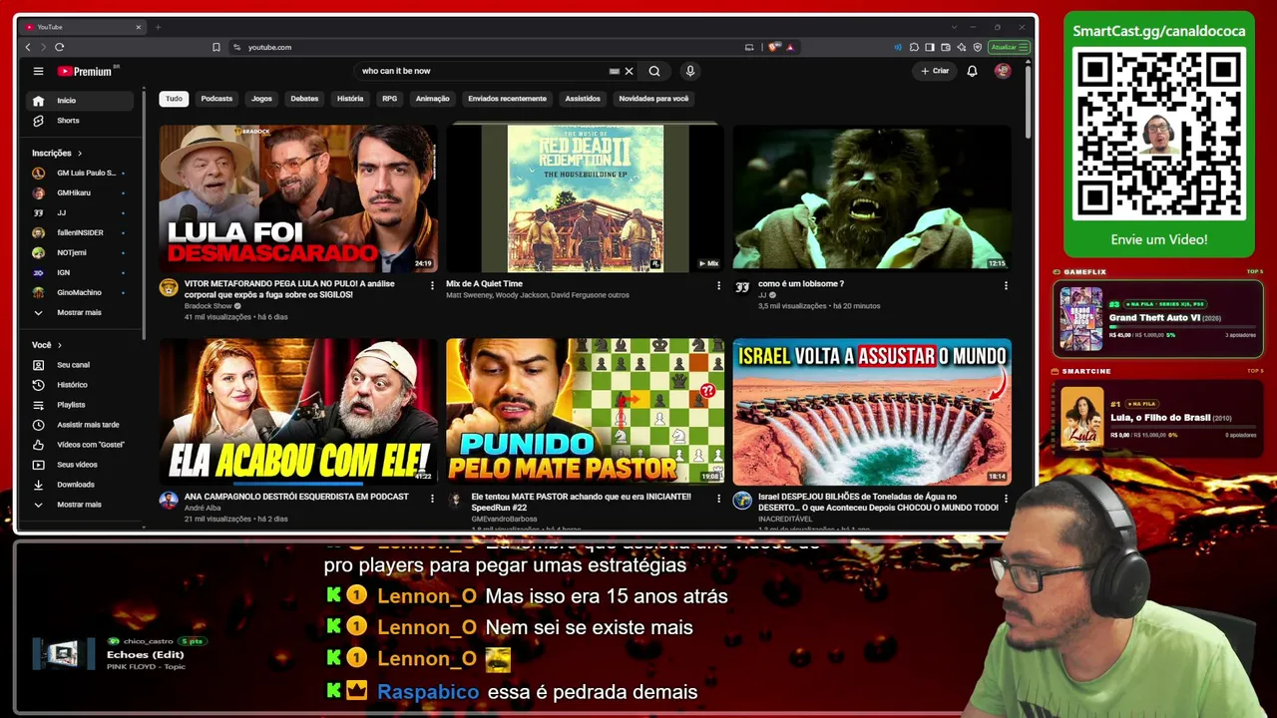Screen dimensions: 1277x718
Task: Click the YouTube Premium logo
Action: (88, 71)
